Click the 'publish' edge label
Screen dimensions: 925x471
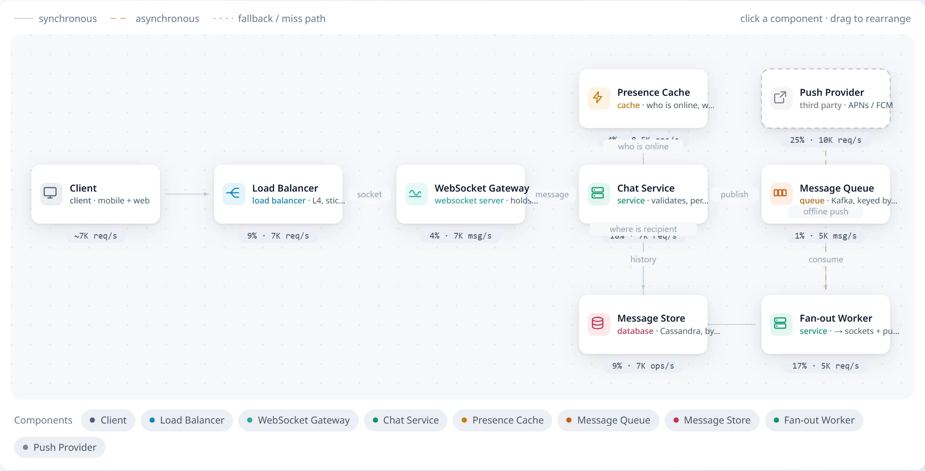734,194
